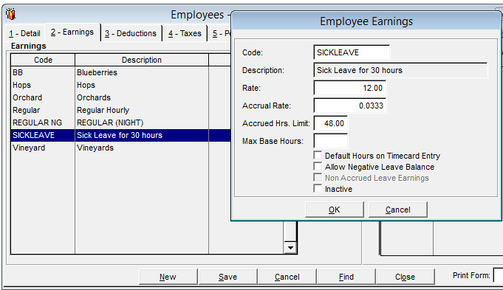This screenshot has height=290, width=503.
Task: Click Cancel in Employees window bottom bar
Action: tap(287, 277)
